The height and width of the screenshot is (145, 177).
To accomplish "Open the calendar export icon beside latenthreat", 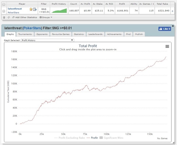I will [35, 9].
